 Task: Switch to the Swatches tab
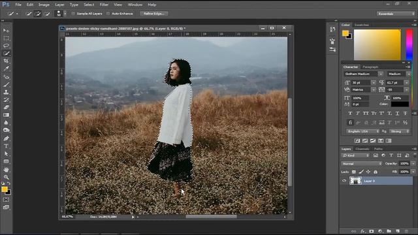click(x=361, y=25)
